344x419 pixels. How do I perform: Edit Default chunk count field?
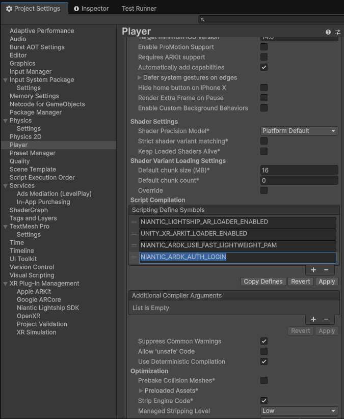(x=299, y=180)
